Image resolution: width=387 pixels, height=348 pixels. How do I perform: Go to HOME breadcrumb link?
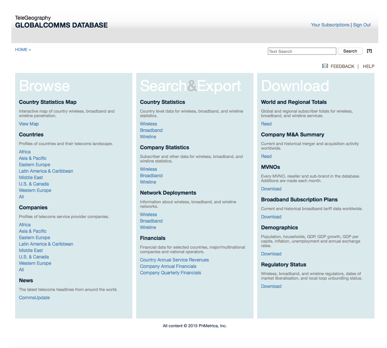pos(23,49)
